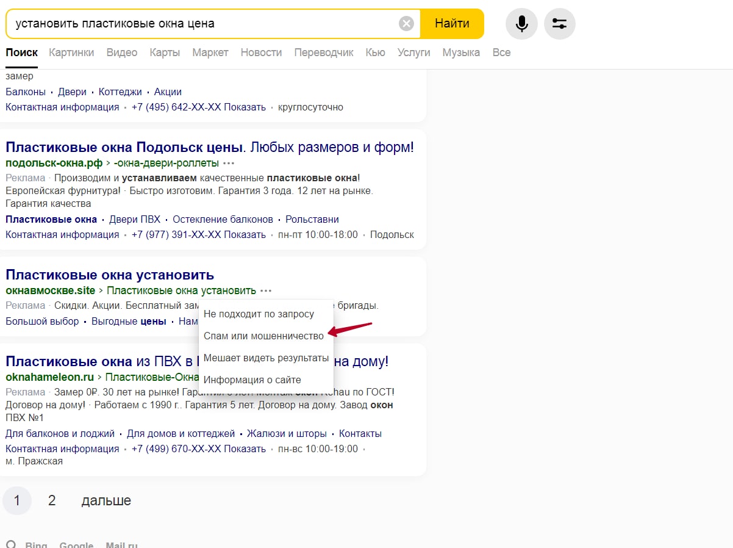
Task: Open the Двери ПВХ sitelink
Action: [135, 220]
